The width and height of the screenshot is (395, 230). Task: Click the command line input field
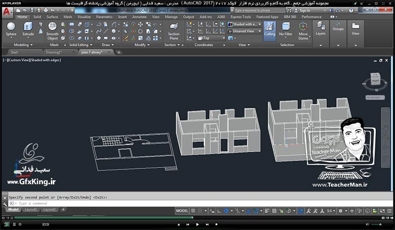tap(200, 203)
